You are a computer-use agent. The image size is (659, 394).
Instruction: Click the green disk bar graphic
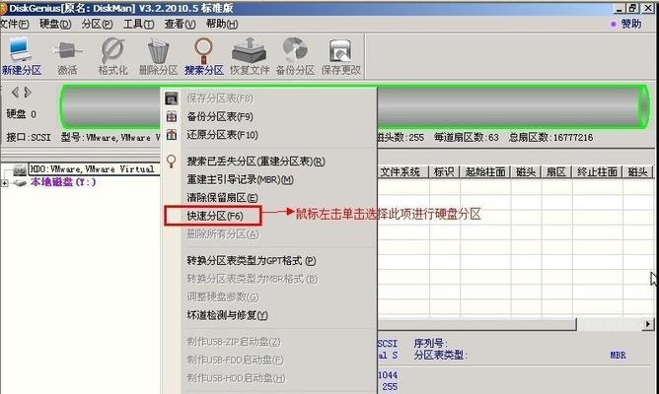point(354,107)
